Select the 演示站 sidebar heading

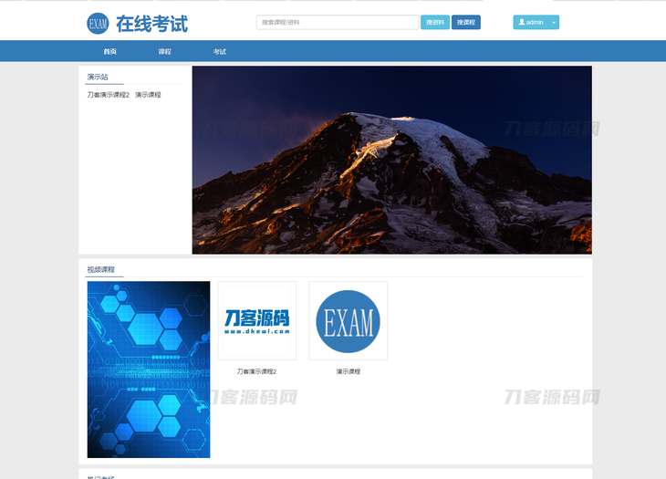point(98,78)
